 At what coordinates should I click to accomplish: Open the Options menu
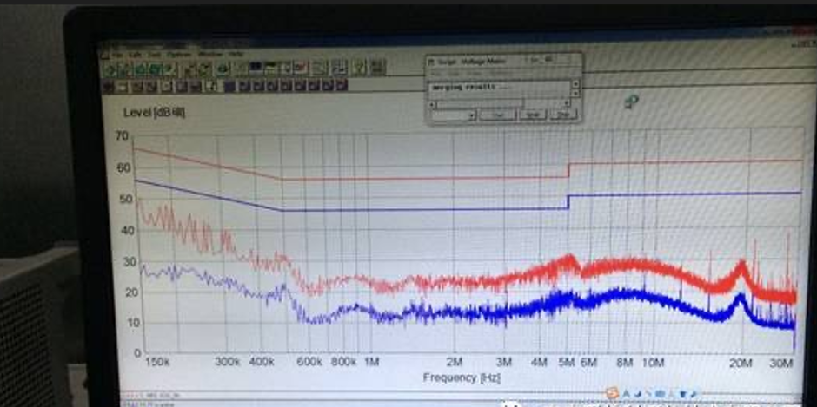pyautogui.click(x=178, y=55)
